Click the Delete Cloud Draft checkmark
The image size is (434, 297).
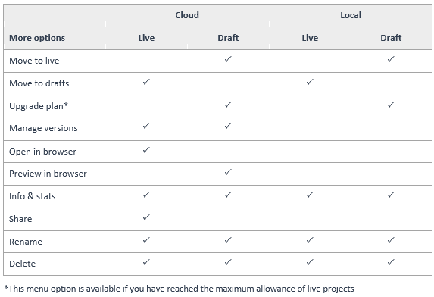228,262
